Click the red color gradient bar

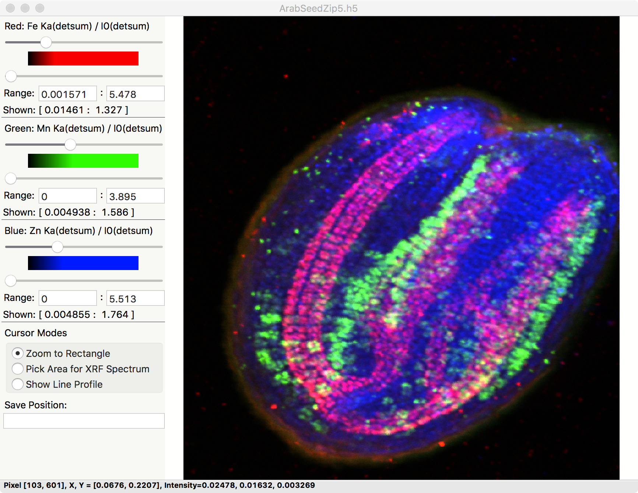83,58
